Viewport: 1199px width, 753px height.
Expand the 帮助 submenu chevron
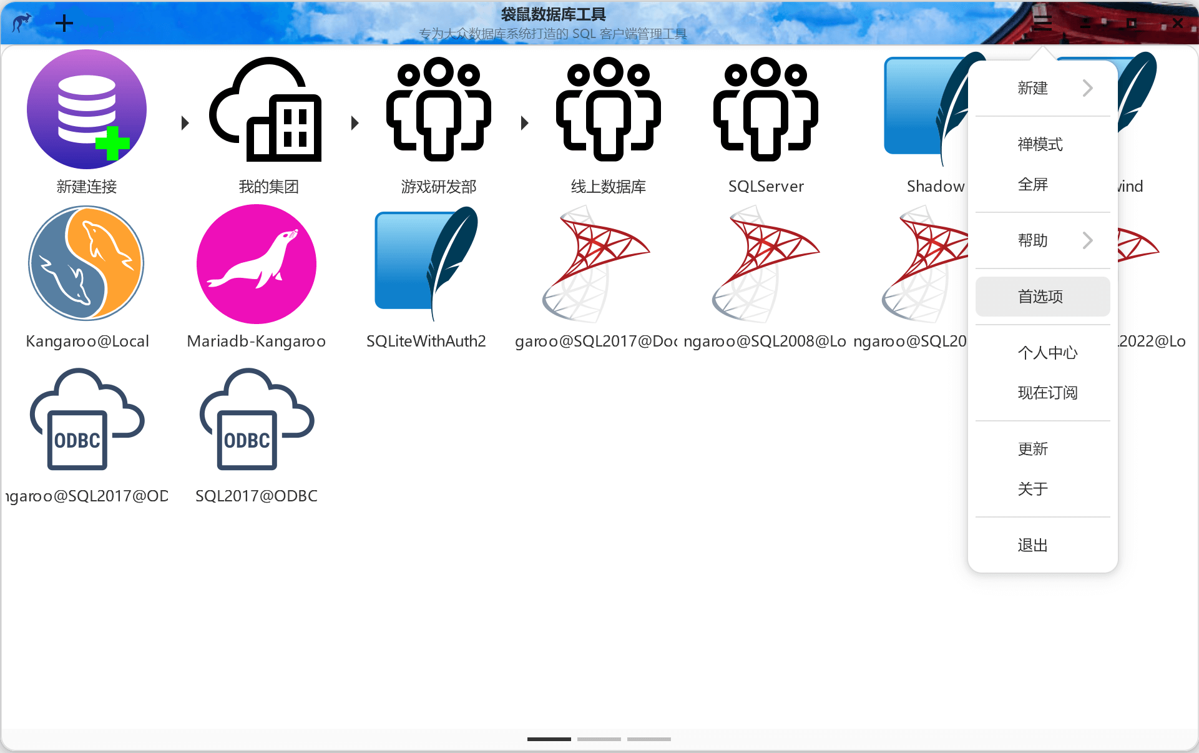[x=1088, y=240]
